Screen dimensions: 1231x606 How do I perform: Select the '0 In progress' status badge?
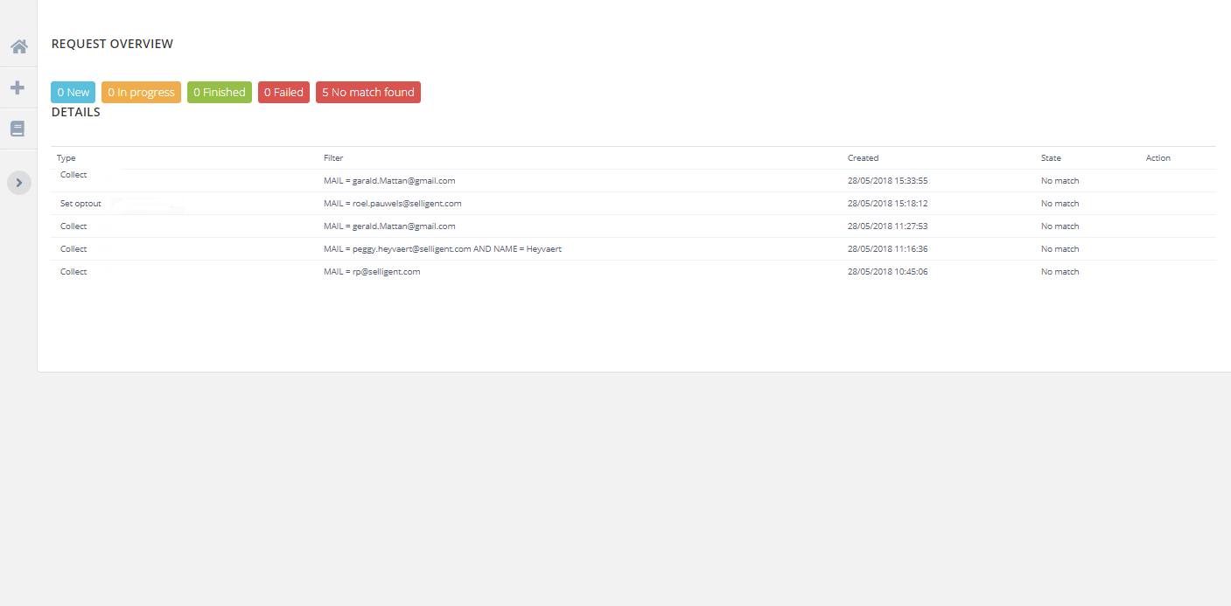pyautogui.click(x=141, y=92)
